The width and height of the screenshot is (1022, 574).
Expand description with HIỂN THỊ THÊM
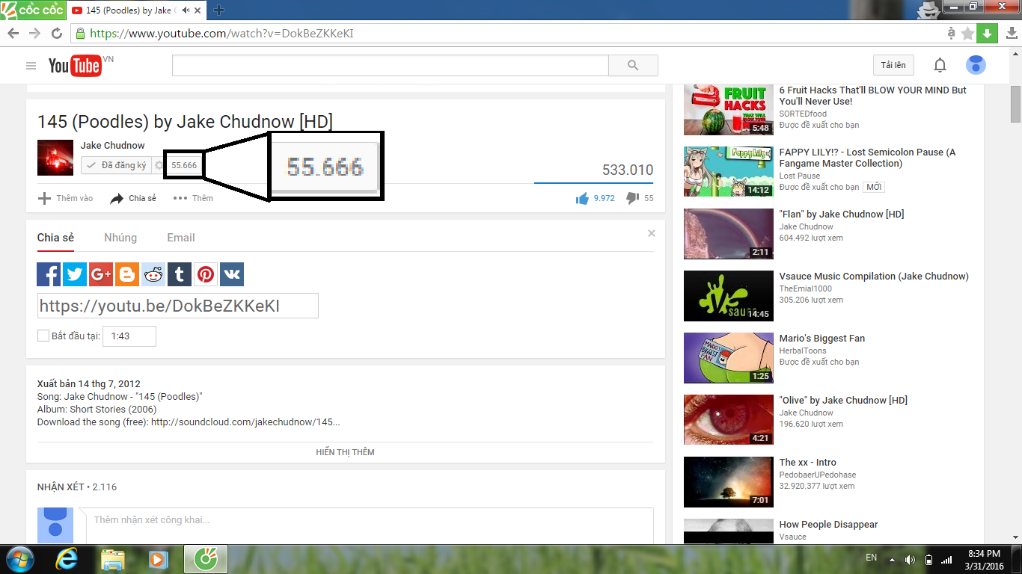coord(345,452)
